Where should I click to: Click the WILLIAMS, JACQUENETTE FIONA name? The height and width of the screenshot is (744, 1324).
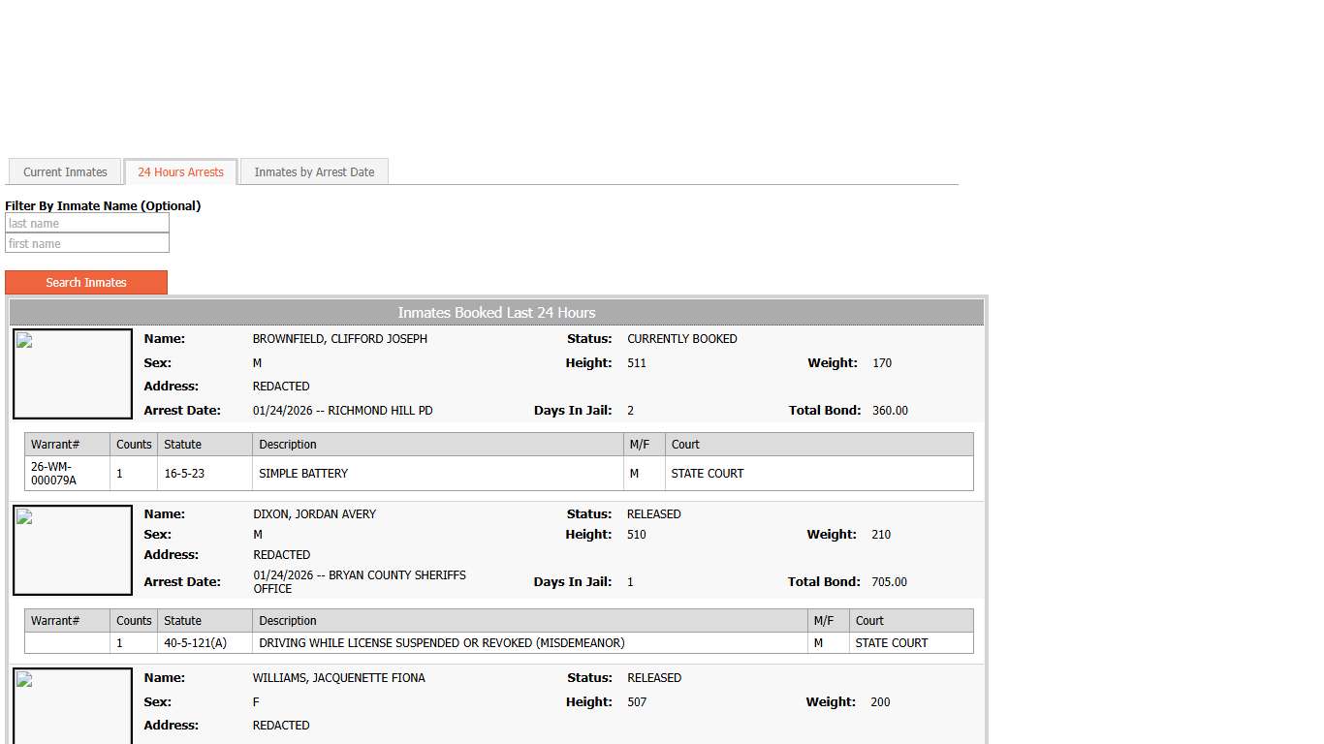(338, 678)
